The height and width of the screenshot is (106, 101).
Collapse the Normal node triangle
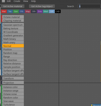pos(92,105)
